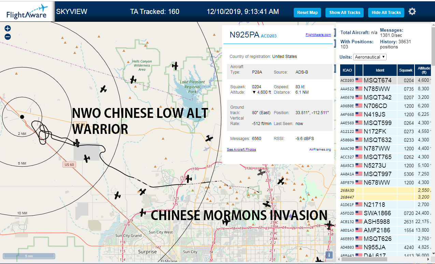
Task: Click the ACD203 ICAO code beside N925PA
Action: [x=269, y=36]
